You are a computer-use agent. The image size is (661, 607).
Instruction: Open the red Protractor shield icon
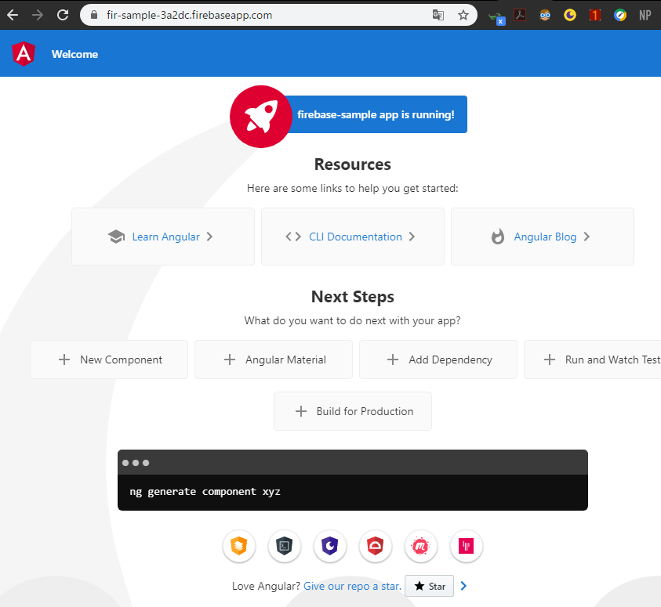pos(376,546)
